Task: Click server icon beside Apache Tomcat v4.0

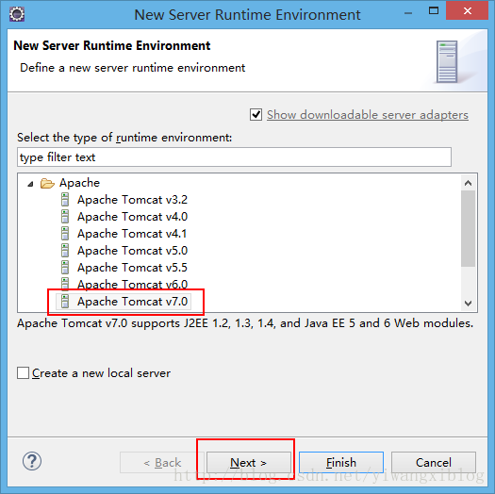Action: pos(65,217)
